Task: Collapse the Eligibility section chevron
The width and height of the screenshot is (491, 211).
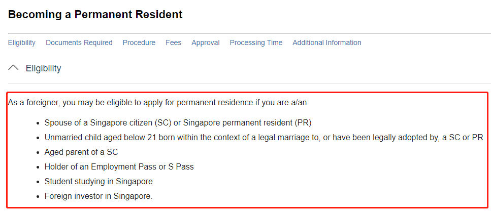Action: click(x=14, y=68)
